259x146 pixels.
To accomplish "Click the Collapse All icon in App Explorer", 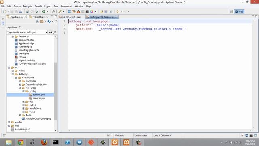I will 38,21.
